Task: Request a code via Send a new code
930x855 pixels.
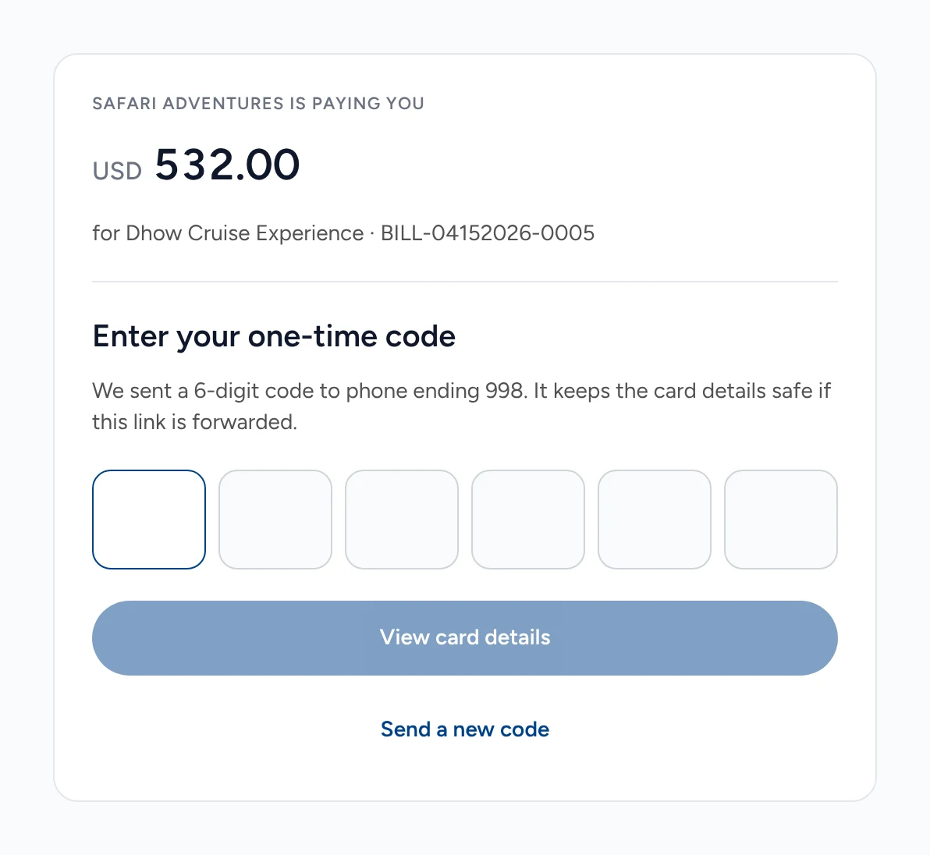Action: pyautogui.click(x=465, y=729)
